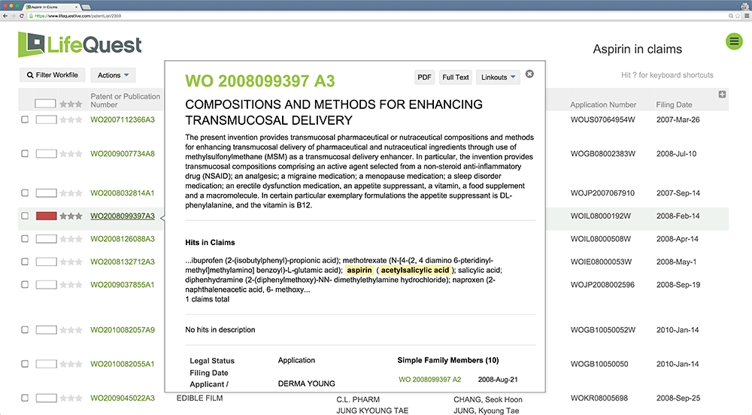Rate WO2009045022A3 using its stars
The height and width of the screenshot is (415, 752).
(x=71, y=398)
